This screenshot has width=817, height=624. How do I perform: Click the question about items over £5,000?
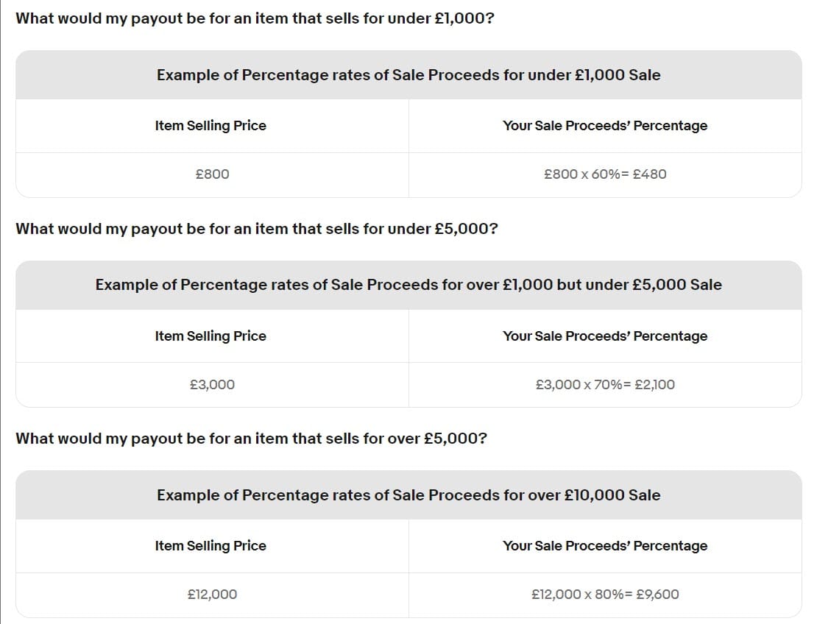click(251, 439)
